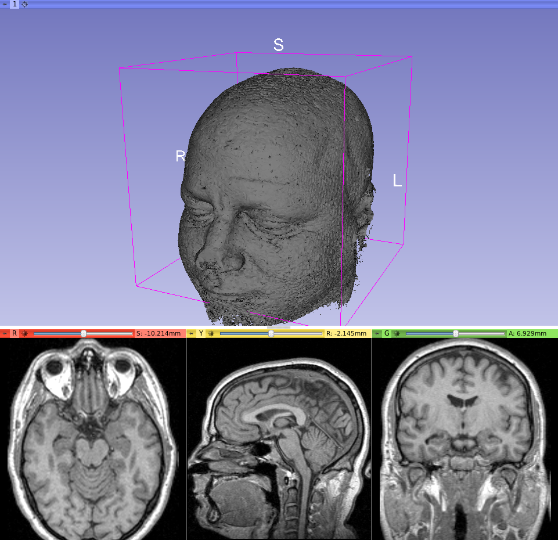
Task: Click the pushpin on the Yellow slice bar
Action: [x=190, y=333]
